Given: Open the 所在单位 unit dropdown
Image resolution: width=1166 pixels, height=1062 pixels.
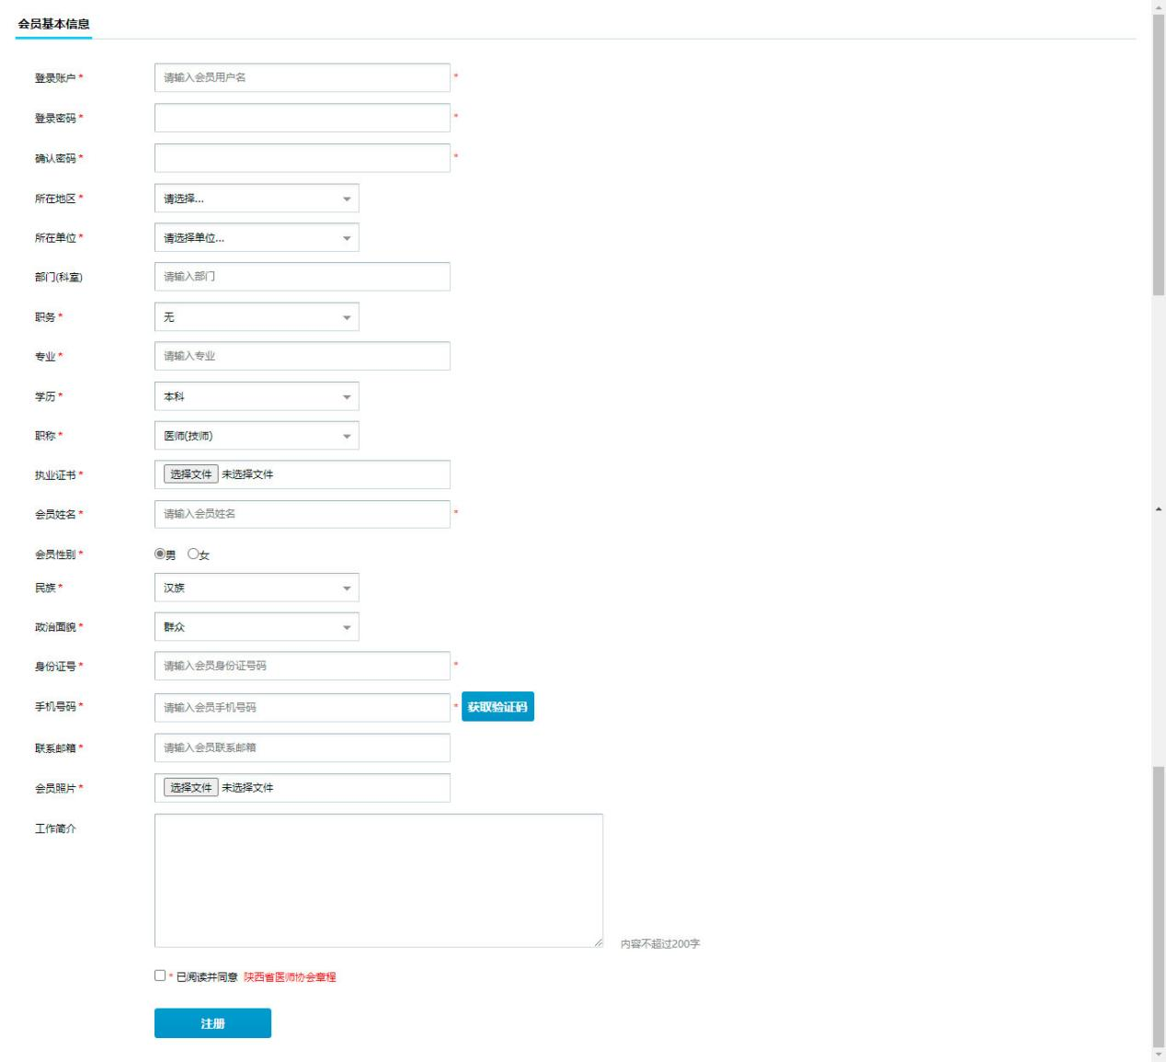Looking at the screenshot, I should click(257, 238).
